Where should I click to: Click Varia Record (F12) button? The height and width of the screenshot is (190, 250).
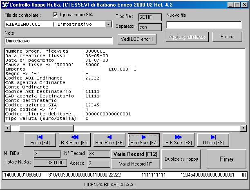tap(135, 154)
